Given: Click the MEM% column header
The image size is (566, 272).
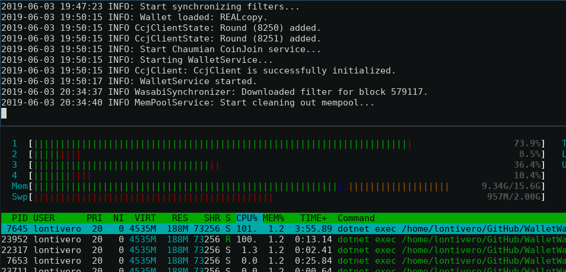Looking at the screenshot, I should coord(274,218).
